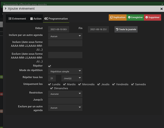Click the gears icon on Programmation tab
The height and width of the screenshot is (128, 164).
click(x=46, y=19)
